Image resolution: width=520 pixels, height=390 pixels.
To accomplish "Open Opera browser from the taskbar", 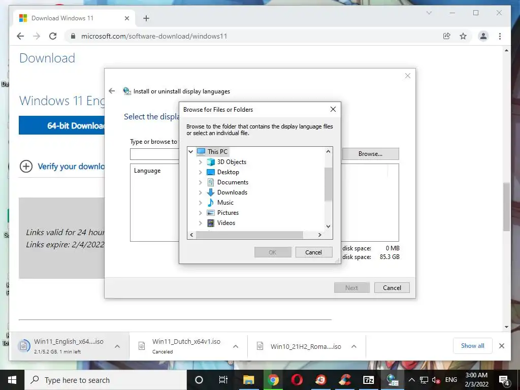I will 297,380.
